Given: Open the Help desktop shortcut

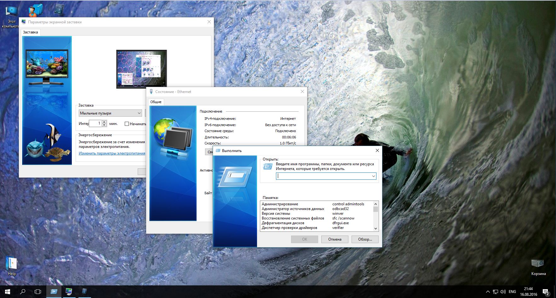Looking at the screenshot, I should [x=11, y=264].
